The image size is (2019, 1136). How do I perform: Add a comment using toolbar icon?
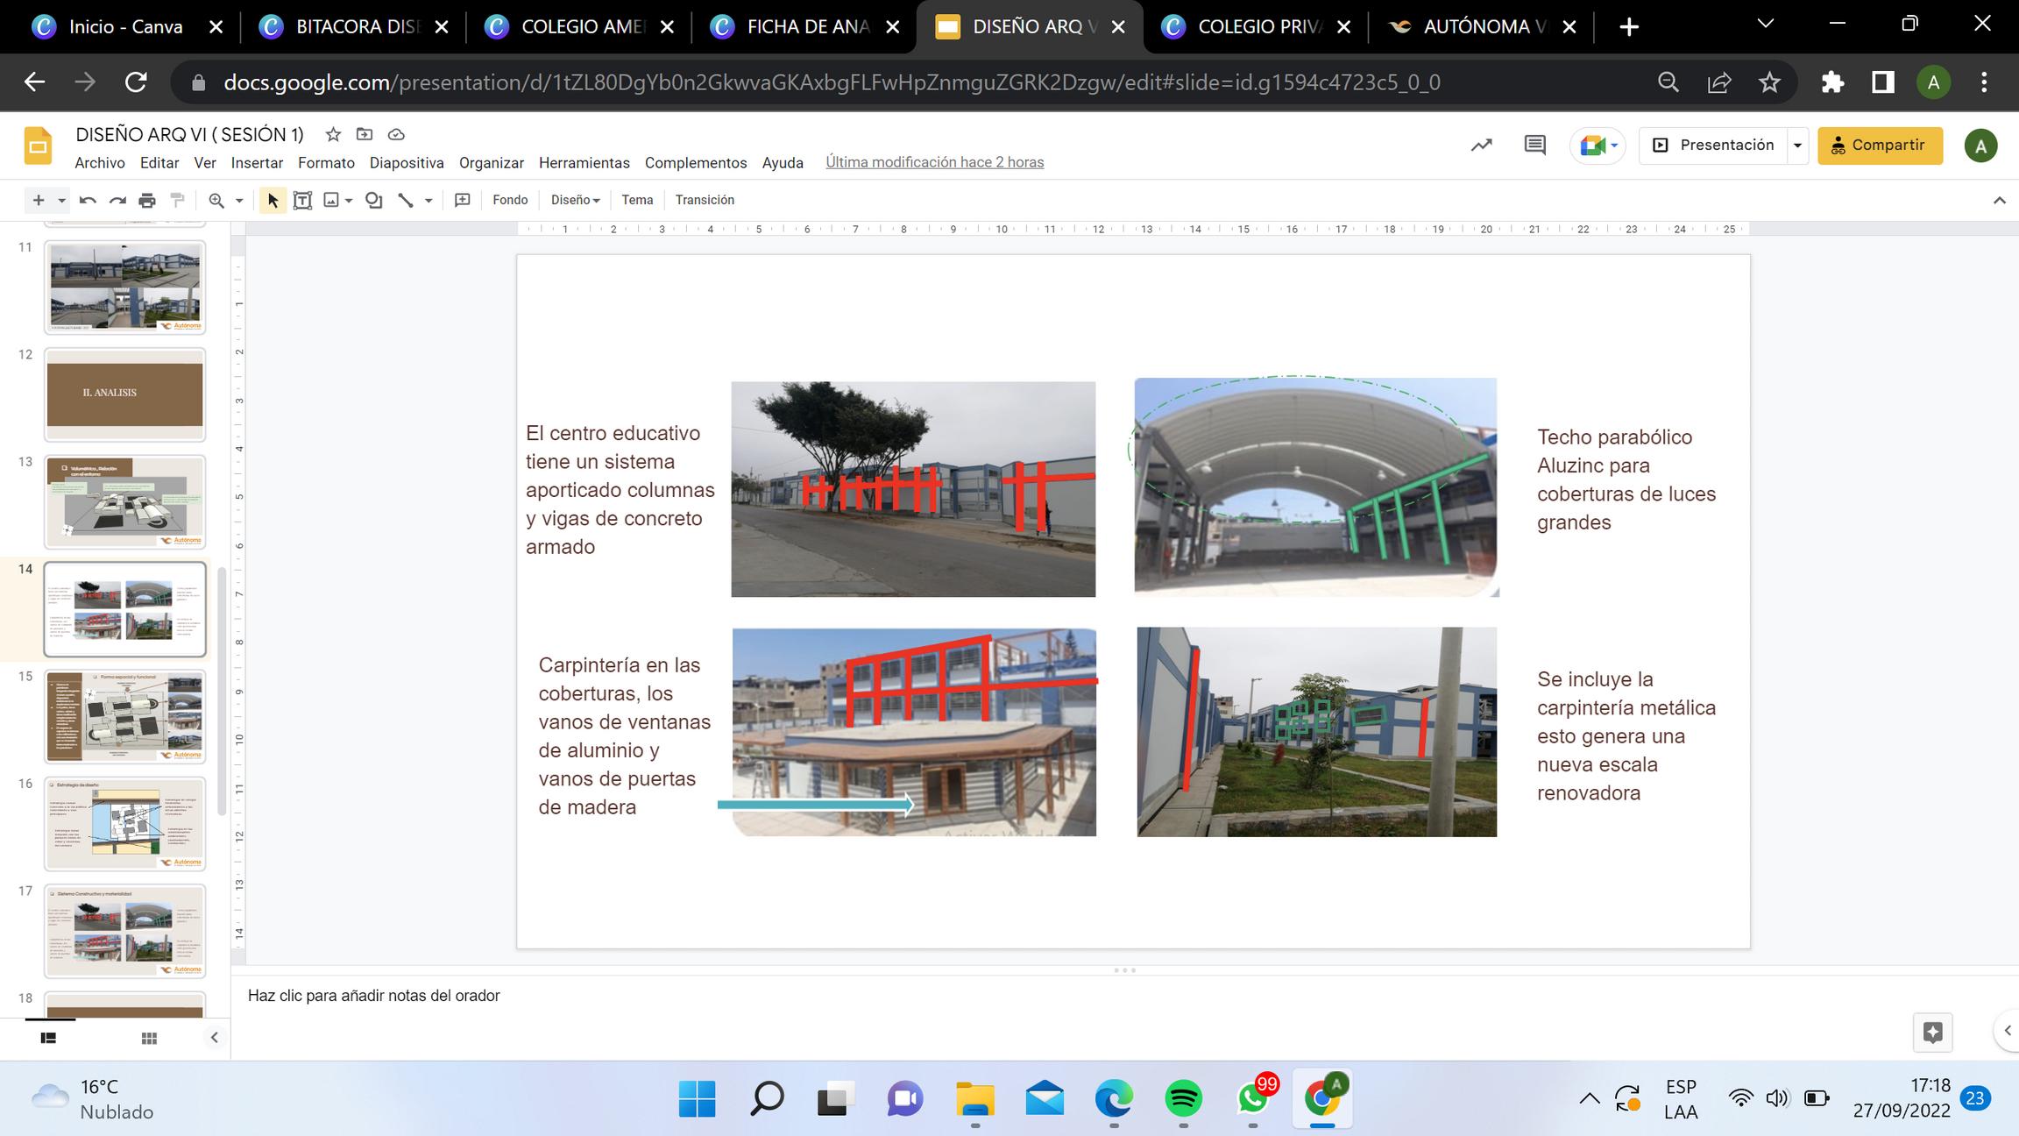(463, 200)
